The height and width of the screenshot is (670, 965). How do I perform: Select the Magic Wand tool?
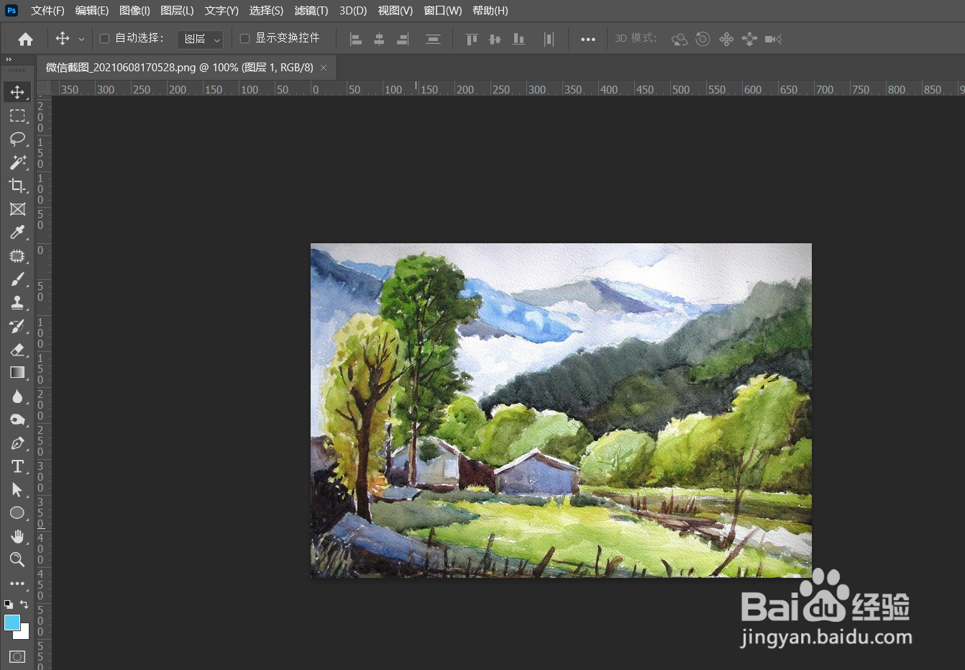[x=17, y=162]
